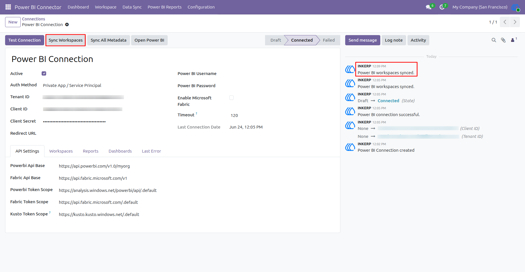Go to previous record with left chevron

point(505,22)
